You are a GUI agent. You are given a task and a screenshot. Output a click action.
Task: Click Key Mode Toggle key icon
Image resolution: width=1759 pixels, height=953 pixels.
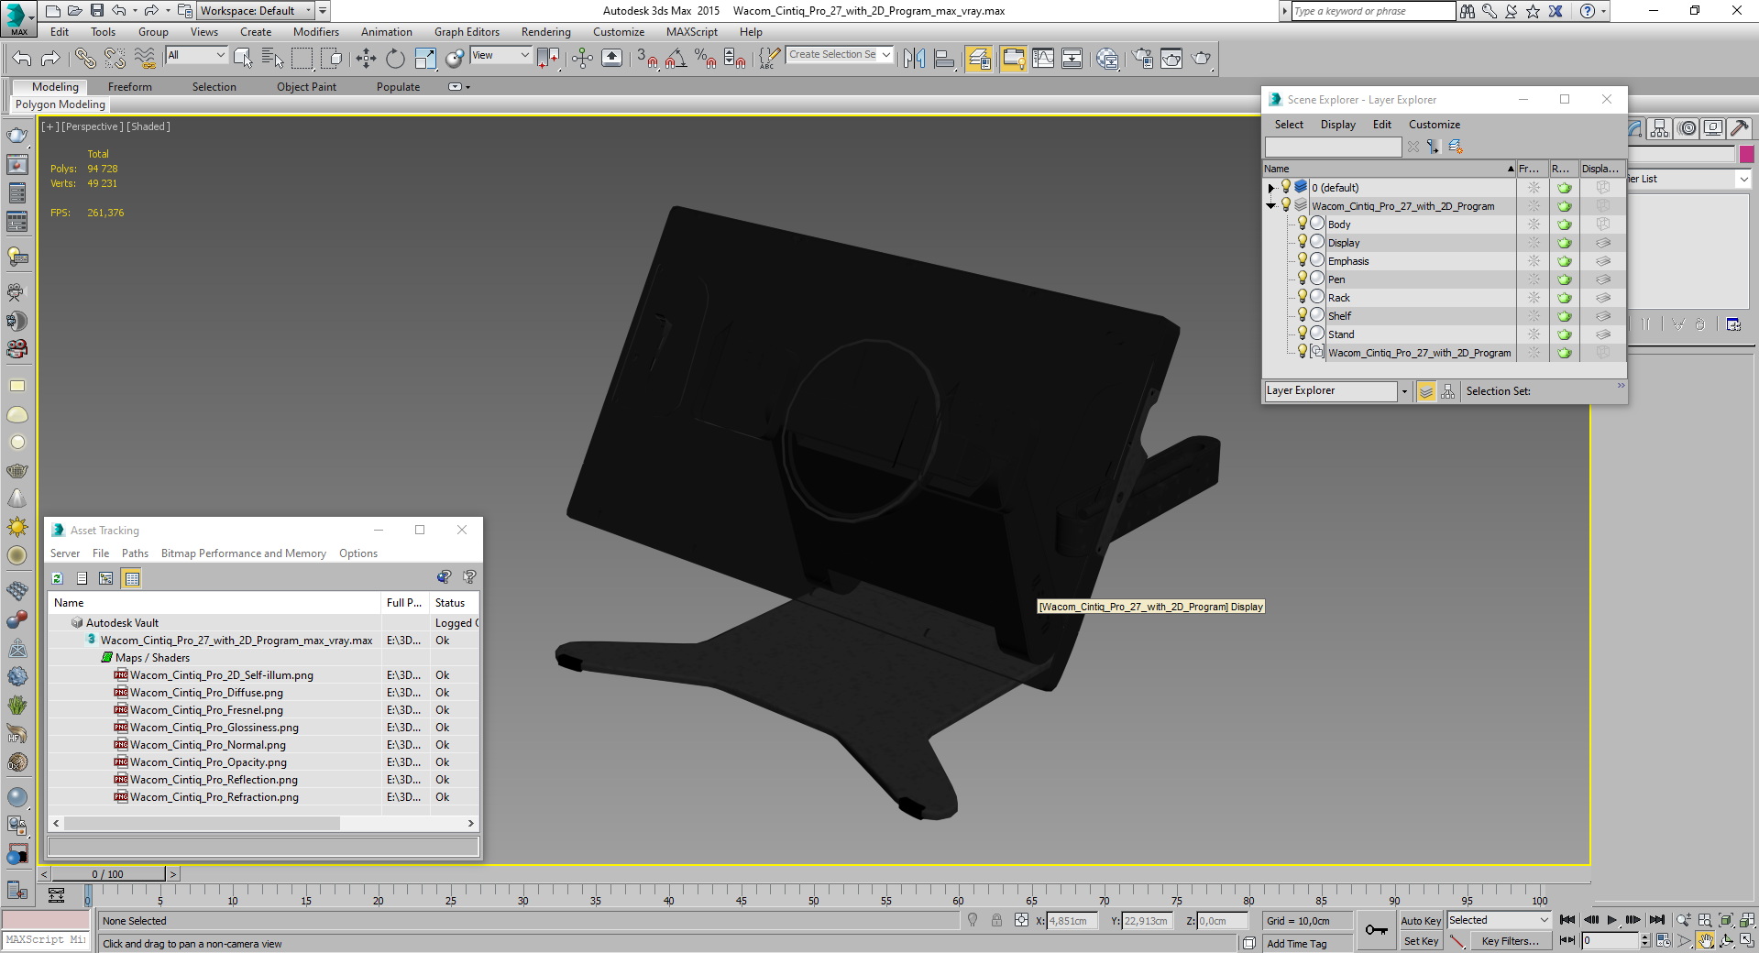1376,930
